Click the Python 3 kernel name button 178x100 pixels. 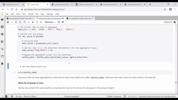[x=168, y=22]
